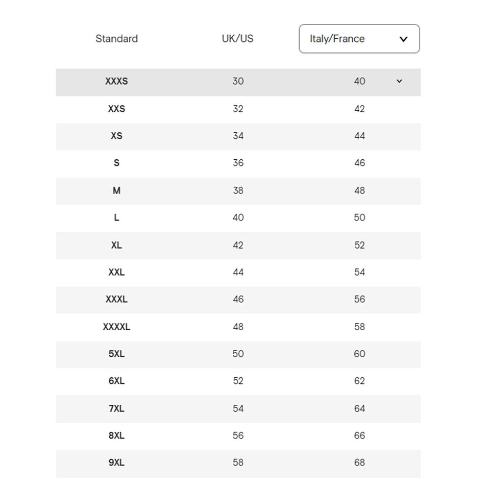Choose the 8XL size row
Image resolution: width=490 pixels, height=490 pixels.
(116, 435)
